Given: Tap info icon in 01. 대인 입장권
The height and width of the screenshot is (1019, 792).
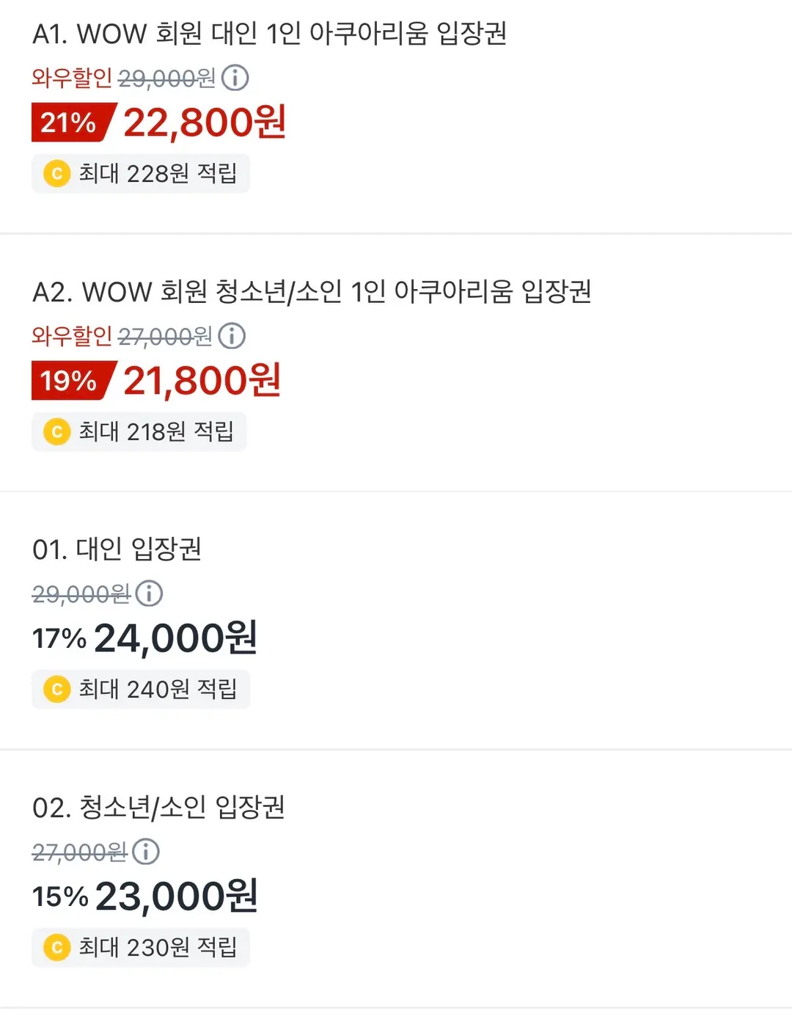Looking at the screenshot, I should [x=150, y=593].
